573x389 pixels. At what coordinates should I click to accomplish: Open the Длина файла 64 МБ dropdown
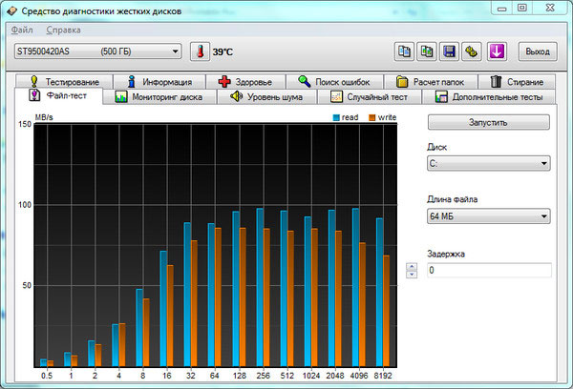click(x=489, y=216)
